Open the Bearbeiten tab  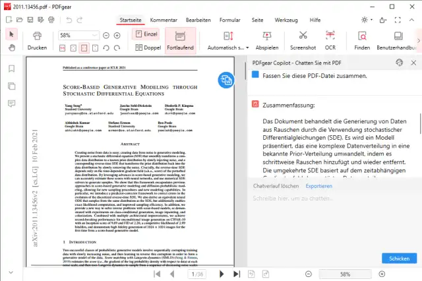coord(198,20)
